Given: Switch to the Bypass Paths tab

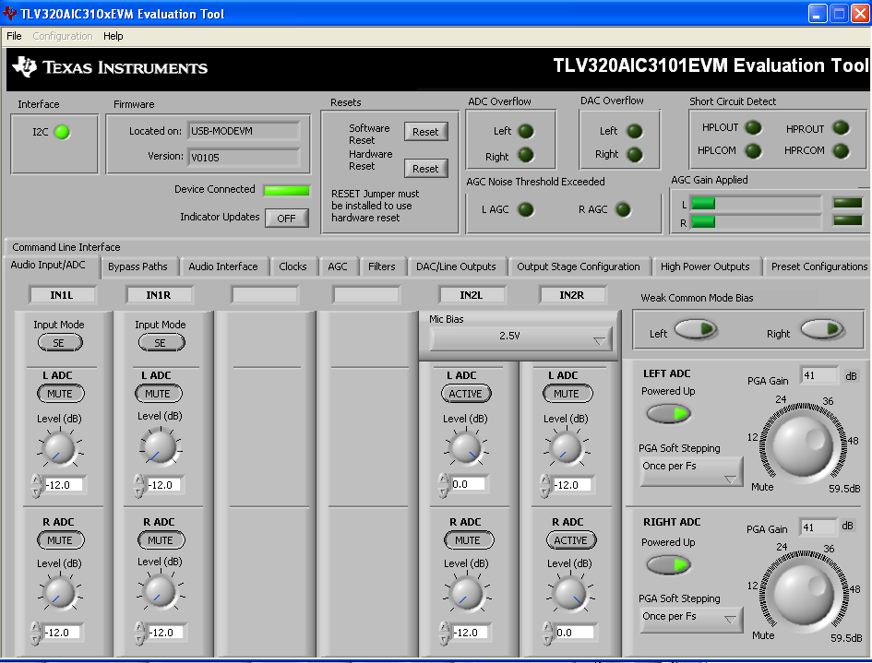Looking at the screenshot, I should [x=137, y=266].
